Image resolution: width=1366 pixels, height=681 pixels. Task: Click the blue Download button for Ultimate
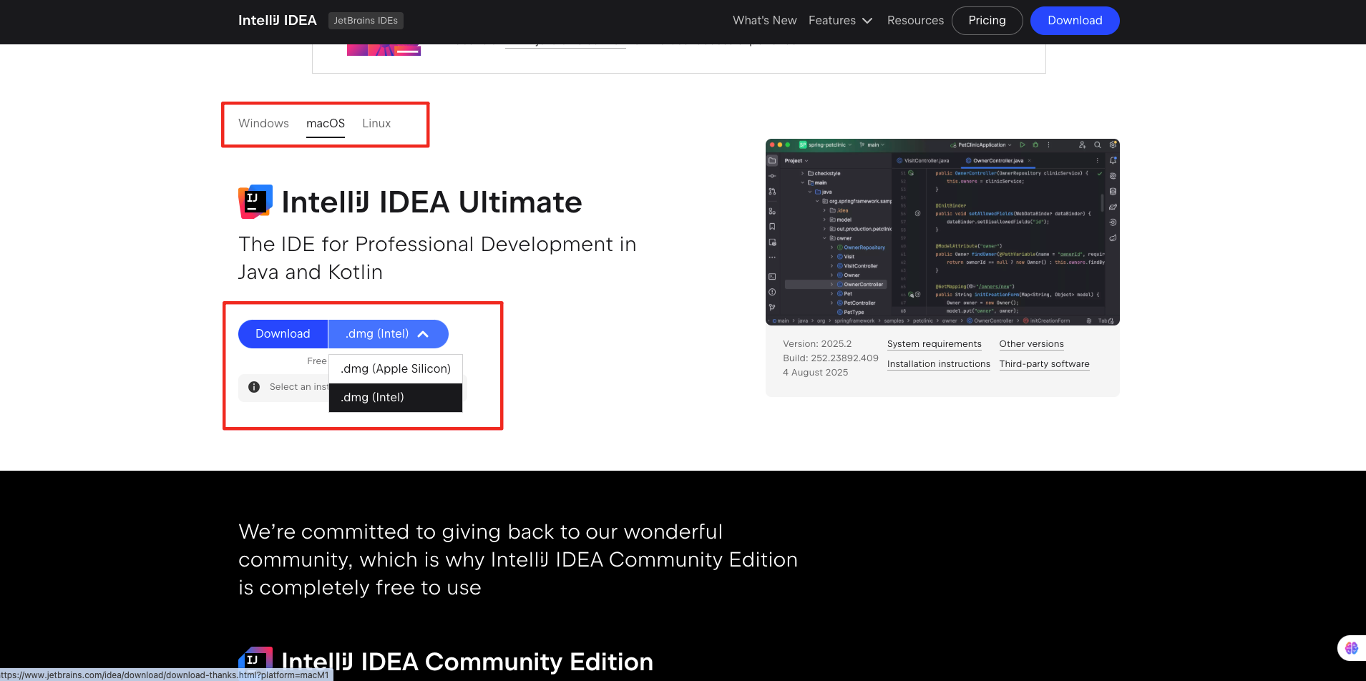(283, 333)
